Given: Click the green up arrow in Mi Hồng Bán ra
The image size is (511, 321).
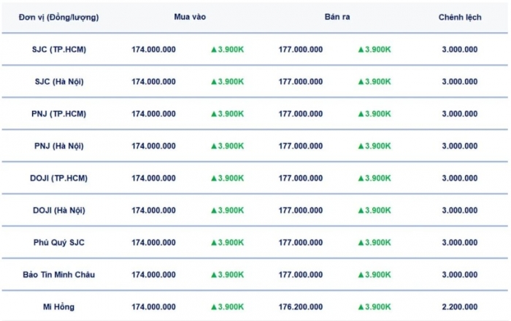Looking at the screenshot, I should [x=361, y=307].
